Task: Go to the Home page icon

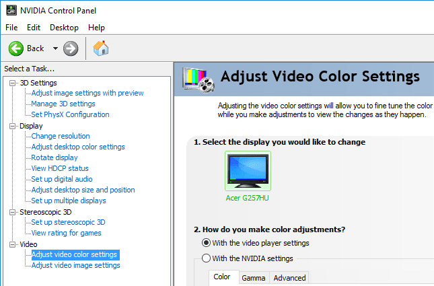Action: pos(101,48)
